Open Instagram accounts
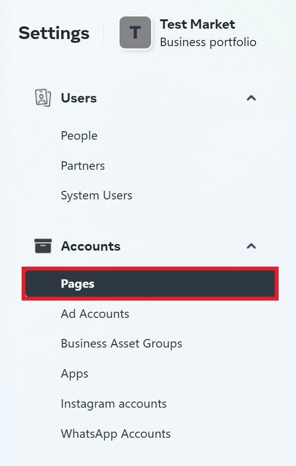This screenshot has width=296, height=466. 113,404
